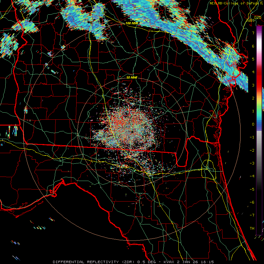Click the "KVAX 2 JAN 26 18:15" timestamp
264x264 pixels.
click(188, 262)
